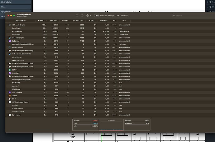215x142 pixels.
Task: Sort by Process Name column
Action: [21, 21]
